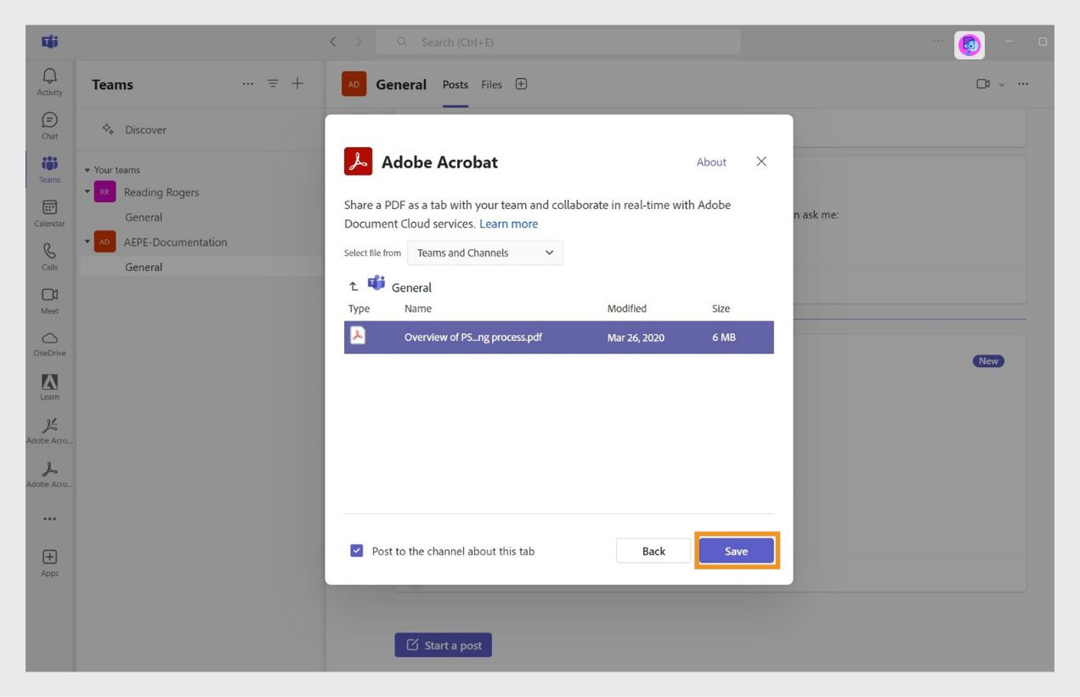Open the Calls section
The width and height of the screenshot is (1080, 697).
pyautogui.click(x=48, y=254)
